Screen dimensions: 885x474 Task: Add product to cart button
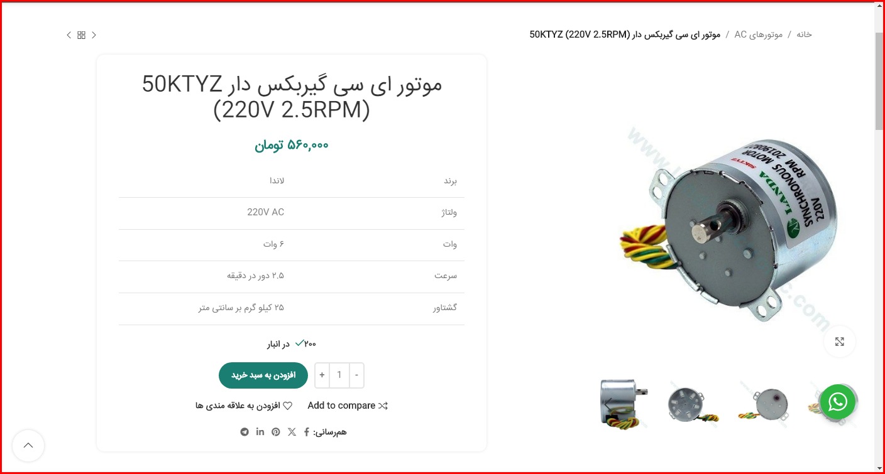pyautogui.click(x=263, y=375)
